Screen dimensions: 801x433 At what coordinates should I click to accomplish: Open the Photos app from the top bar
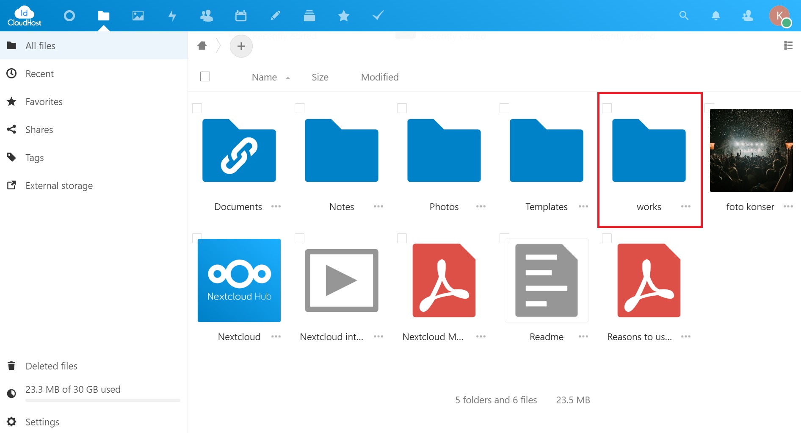coord(138,16)
